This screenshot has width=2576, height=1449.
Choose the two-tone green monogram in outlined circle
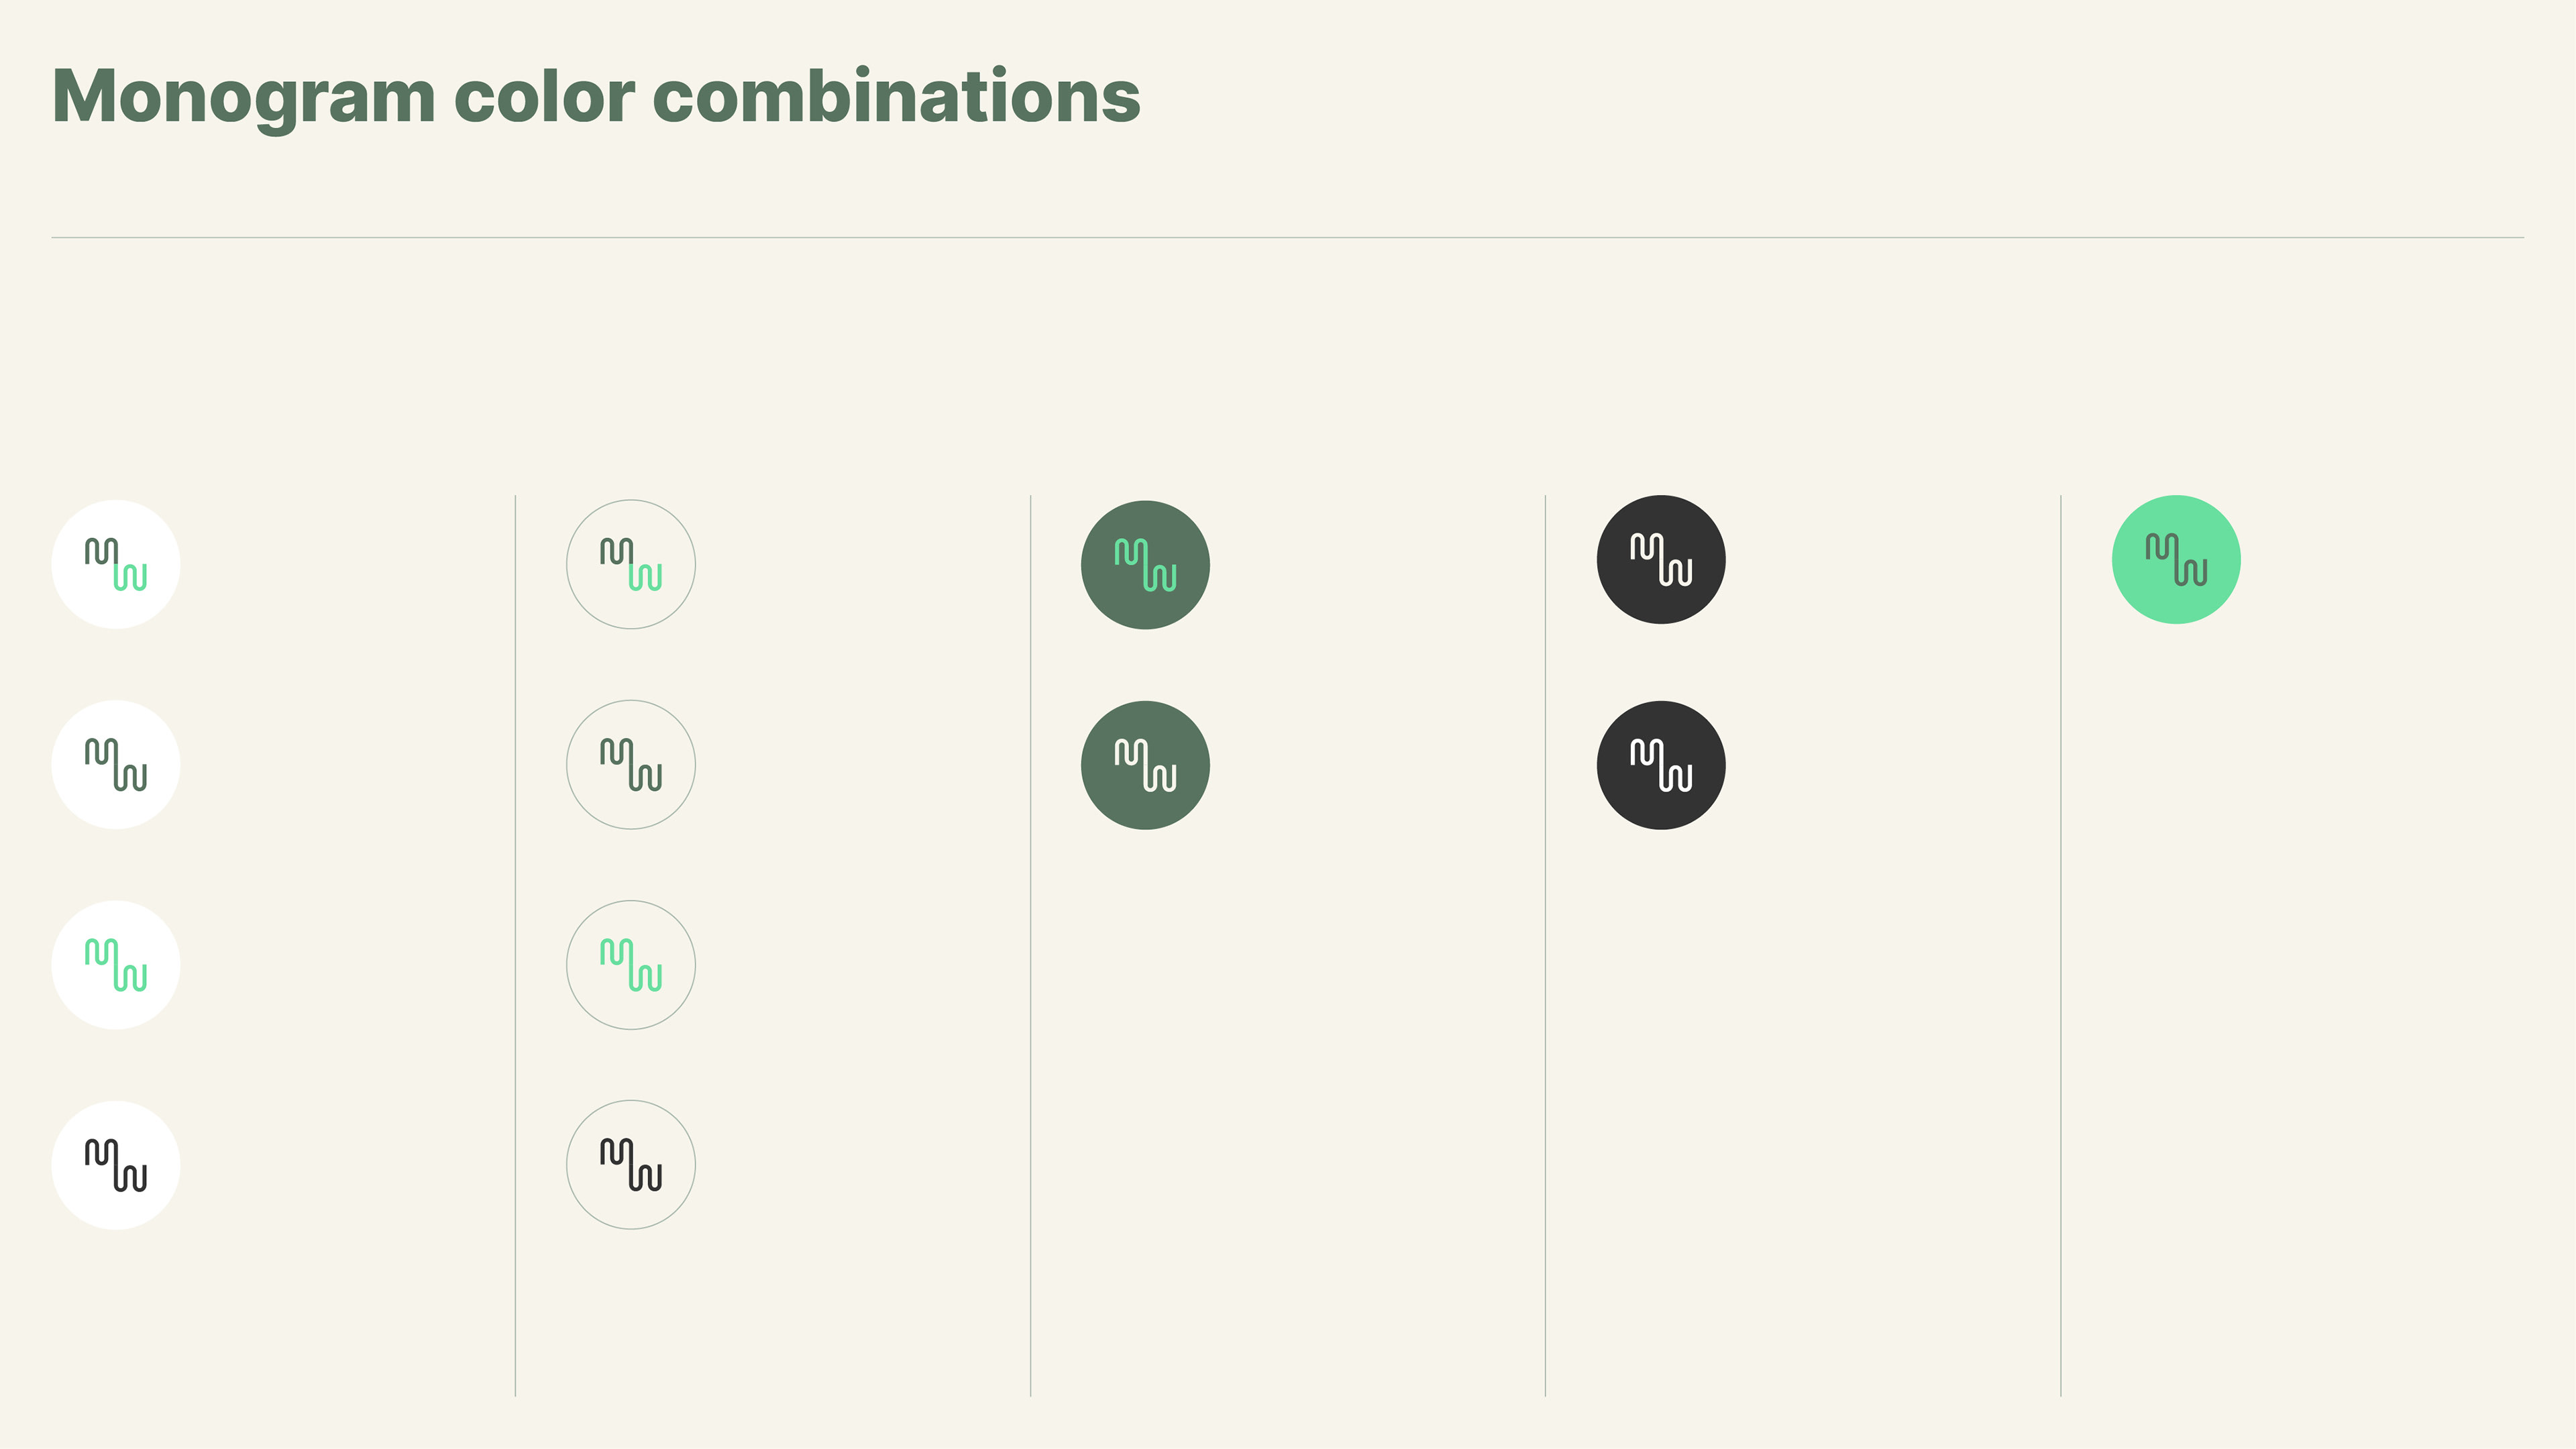(631, 564)
